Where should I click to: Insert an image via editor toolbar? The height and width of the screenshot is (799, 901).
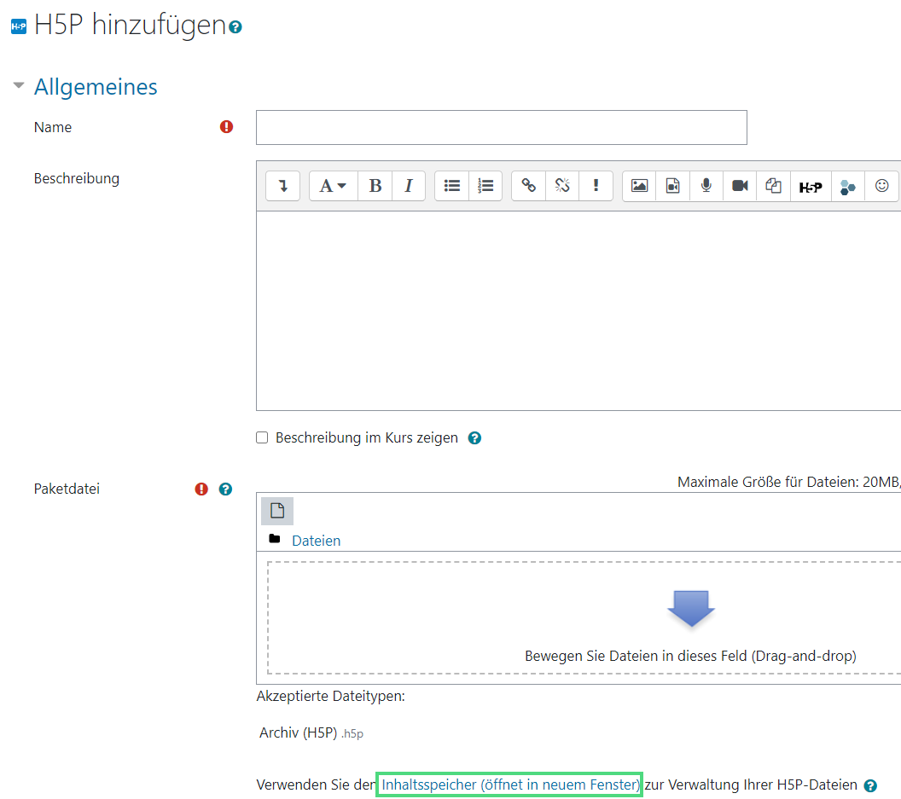pos(639,186)
